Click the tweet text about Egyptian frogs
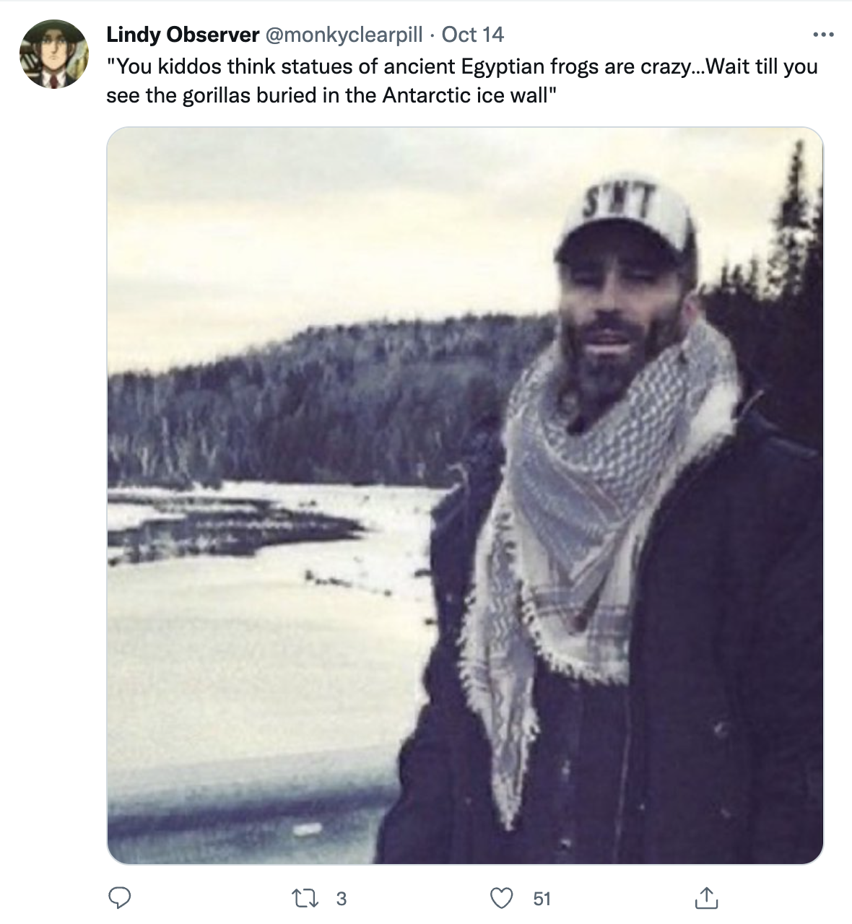 (x=462, y=81)
